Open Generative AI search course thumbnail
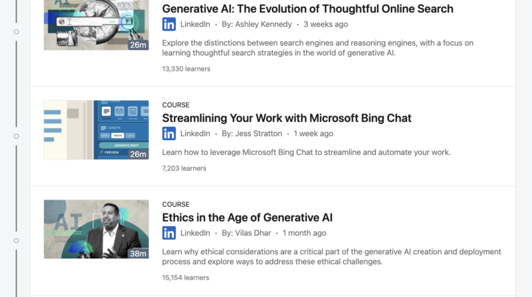Image resolution: width=532 pixels, height=297 pixels. (x=96, y=25)
